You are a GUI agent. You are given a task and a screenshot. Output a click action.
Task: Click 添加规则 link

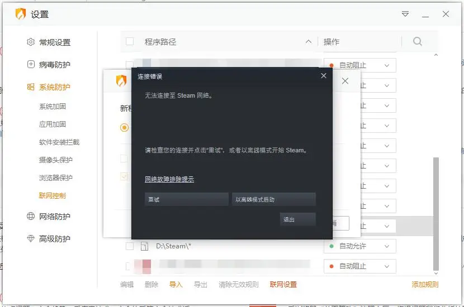pos(425,284)
